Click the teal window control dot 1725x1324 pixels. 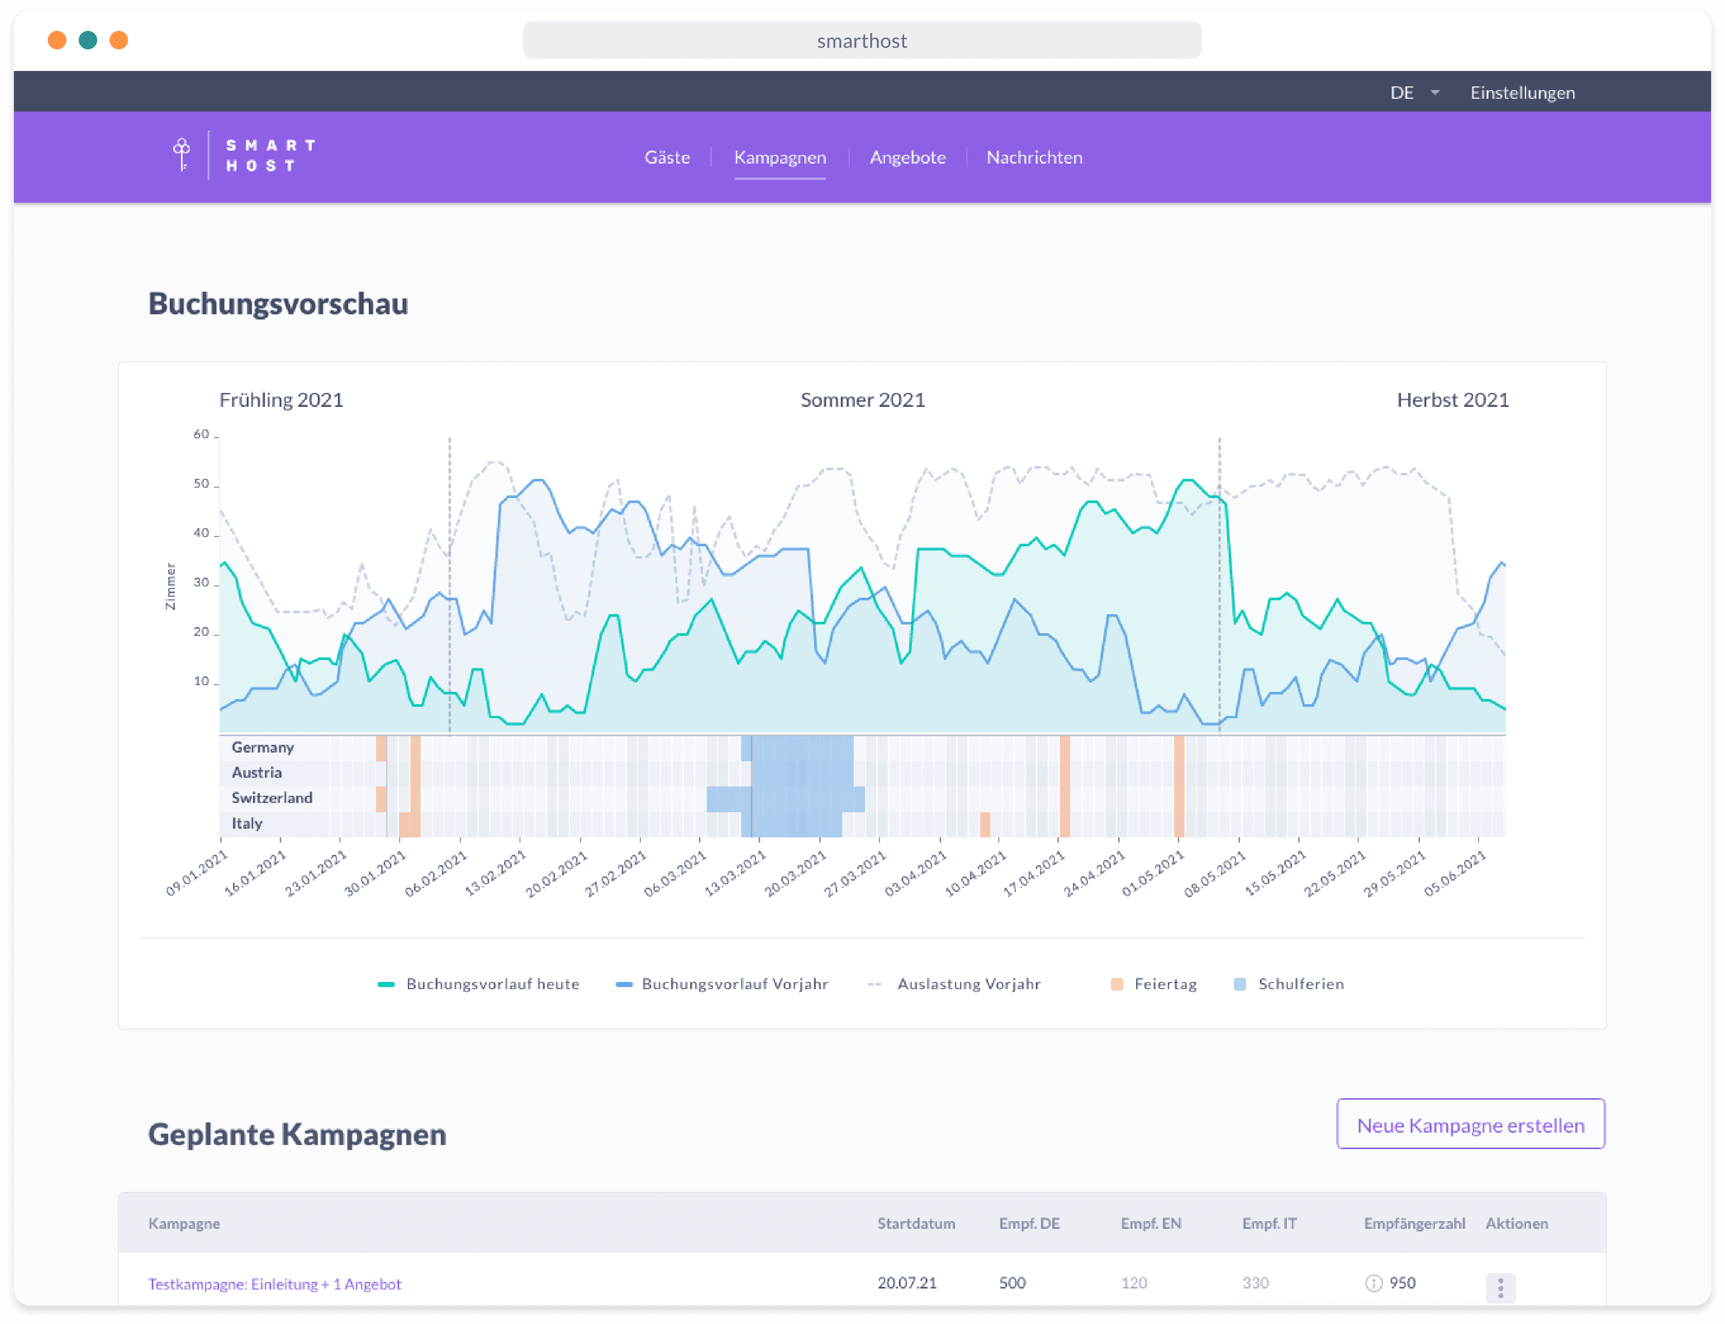point(88,40)
